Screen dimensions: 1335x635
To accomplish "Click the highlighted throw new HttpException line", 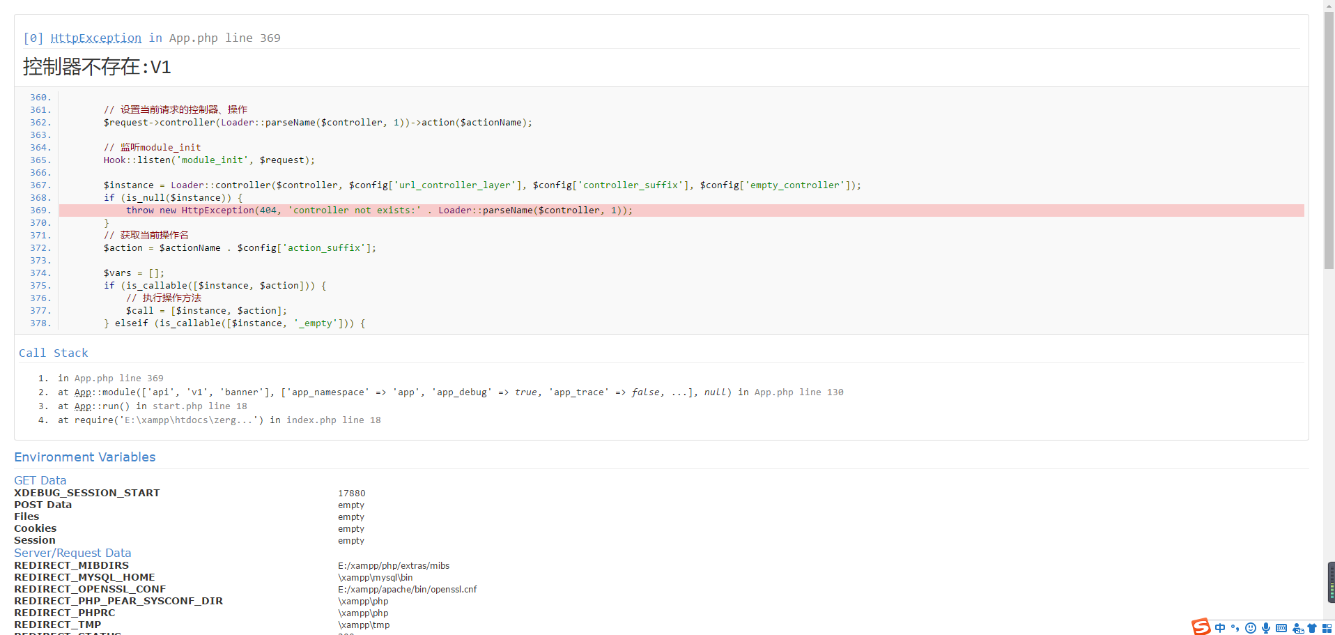I will click(681, 211).
